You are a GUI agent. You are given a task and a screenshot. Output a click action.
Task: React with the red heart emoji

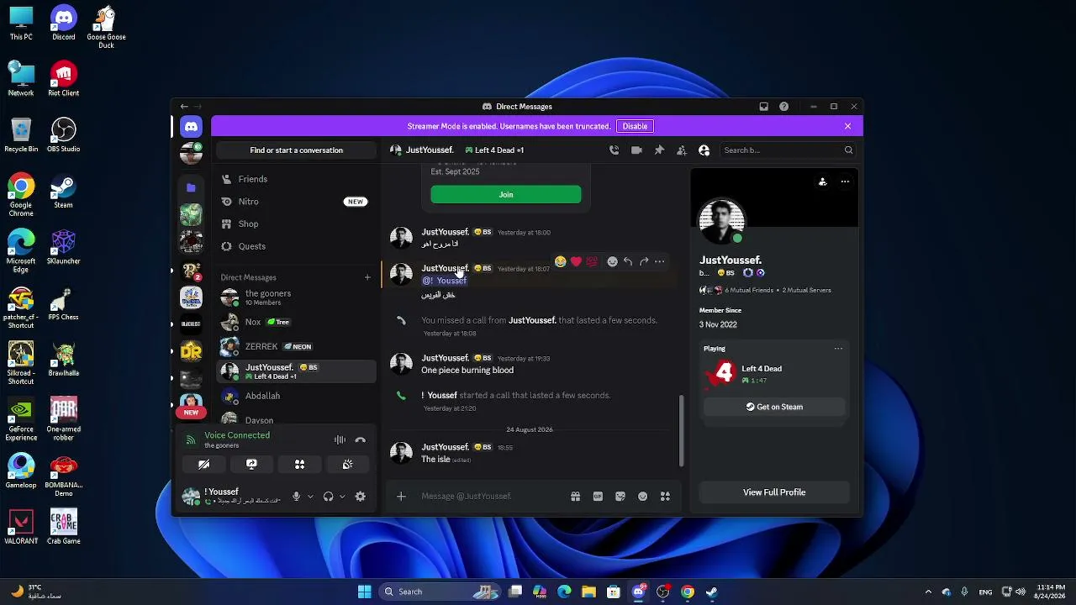click(576, 261)
